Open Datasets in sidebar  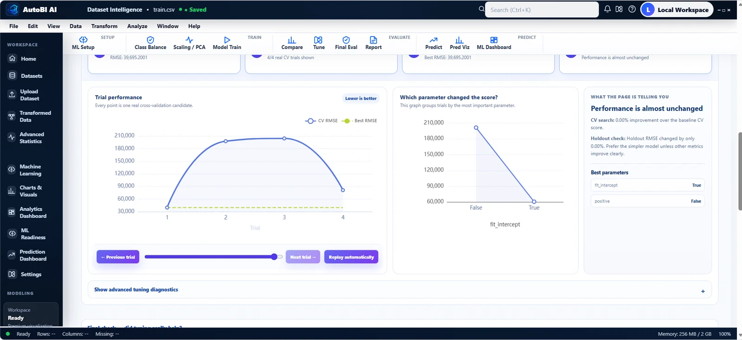[x=31, y=76]
